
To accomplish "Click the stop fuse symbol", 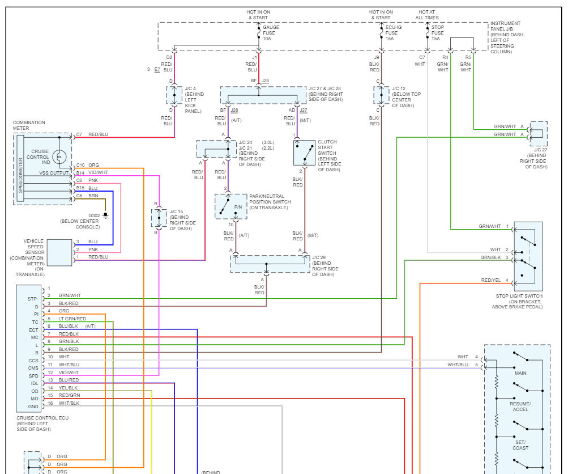I will coord(428,33).
